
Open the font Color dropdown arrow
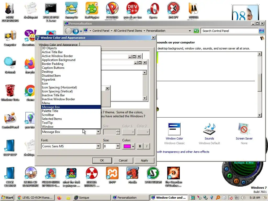133,146
